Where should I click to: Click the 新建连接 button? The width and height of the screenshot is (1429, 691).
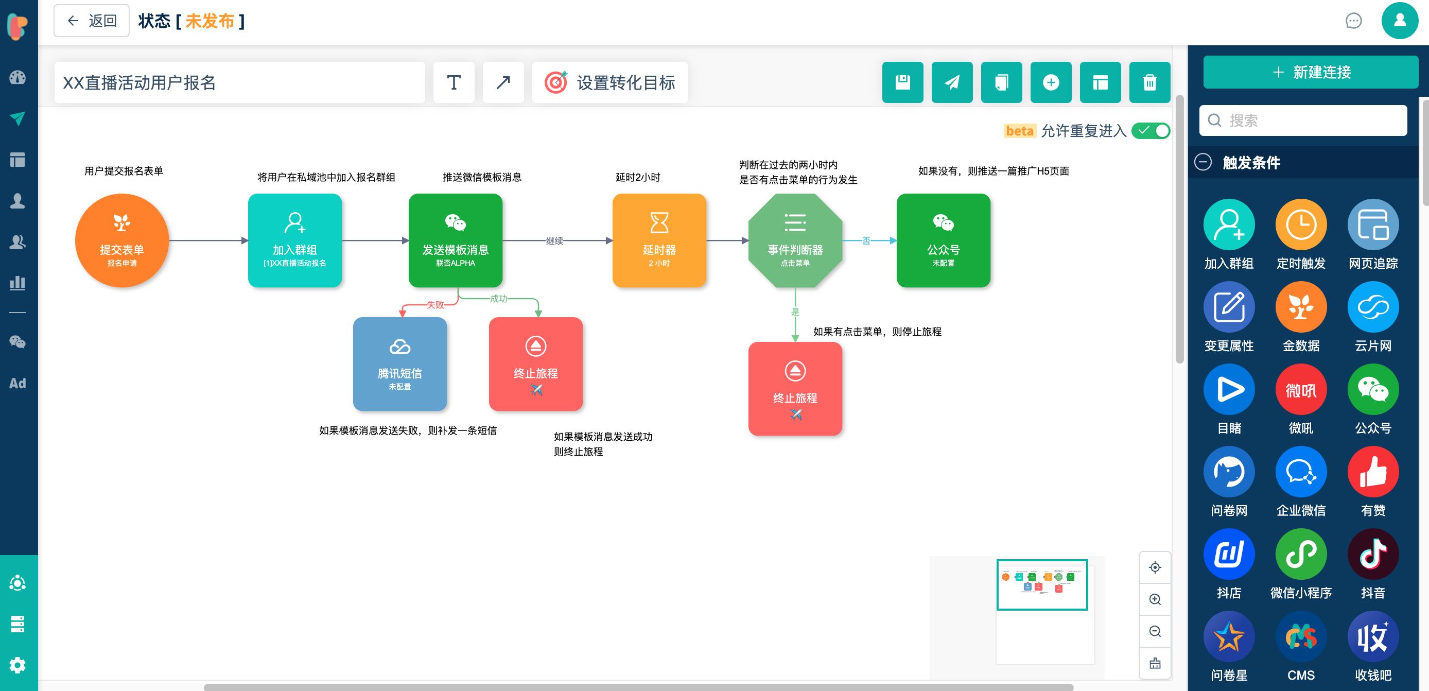[x=1310, y=72]
